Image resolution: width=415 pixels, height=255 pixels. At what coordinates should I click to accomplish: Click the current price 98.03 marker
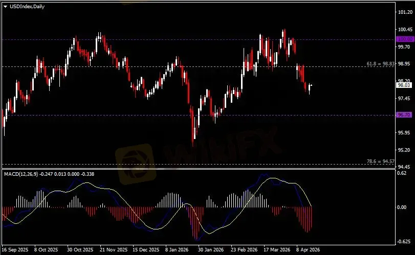pyautogui.click(x=403, y=86)
